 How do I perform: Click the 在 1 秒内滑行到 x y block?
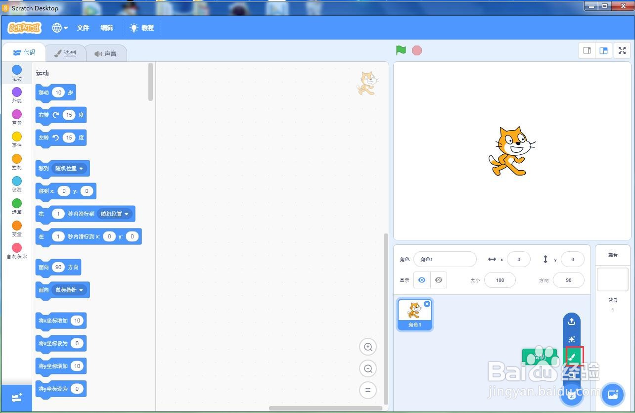click(x=89, y=236)
